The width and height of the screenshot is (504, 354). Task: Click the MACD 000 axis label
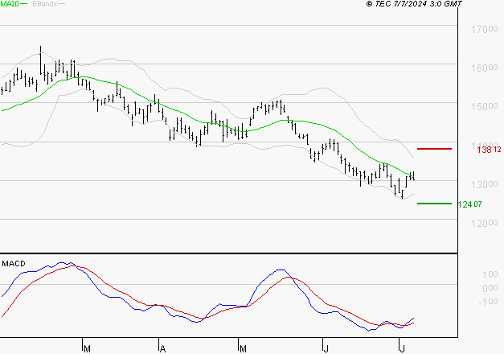pyautogui.click(x=490, y=288)
